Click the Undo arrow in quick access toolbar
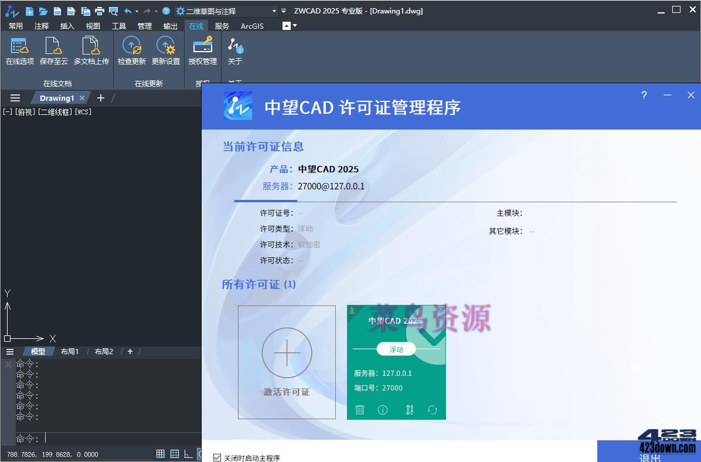Image resolution: width=701 pixels, height=462 pixels. click(x=128, y=10)
